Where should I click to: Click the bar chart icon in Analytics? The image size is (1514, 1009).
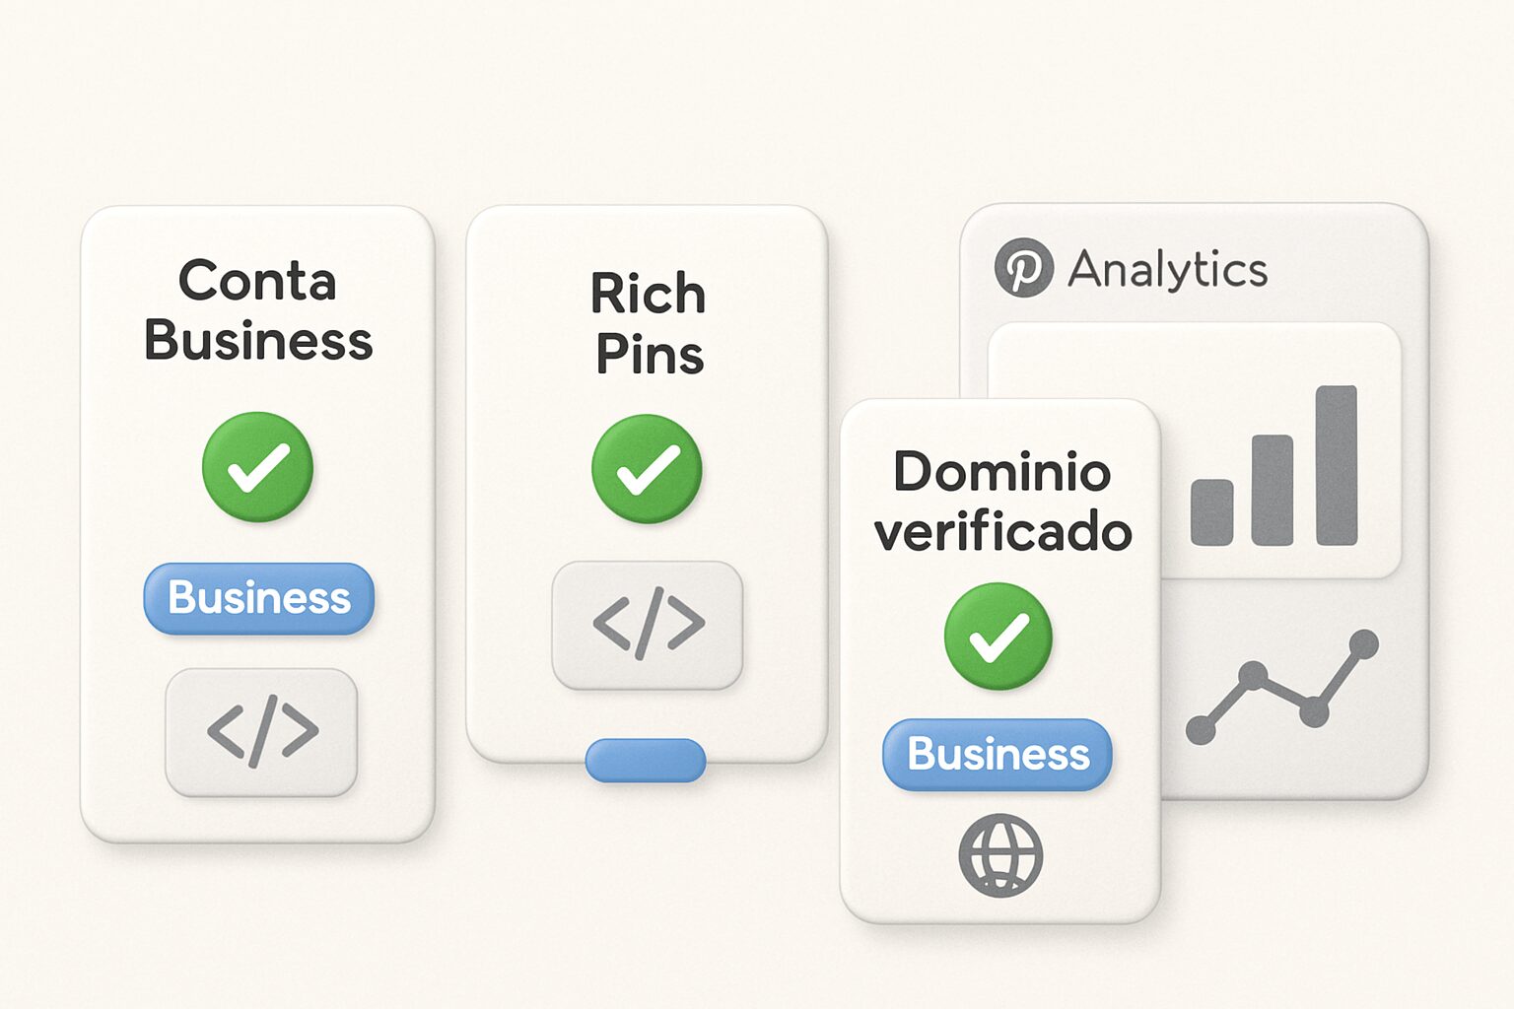(1273, 466)
